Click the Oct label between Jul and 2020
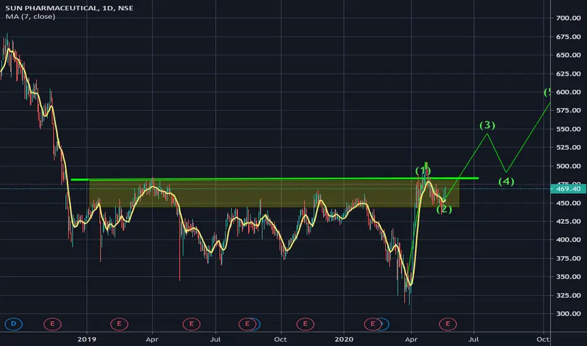 tap(280, 339)
